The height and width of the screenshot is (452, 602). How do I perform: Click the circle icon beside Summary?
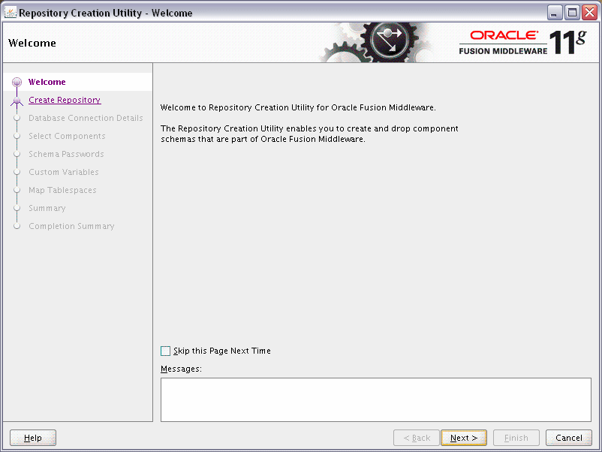[17, 208]
